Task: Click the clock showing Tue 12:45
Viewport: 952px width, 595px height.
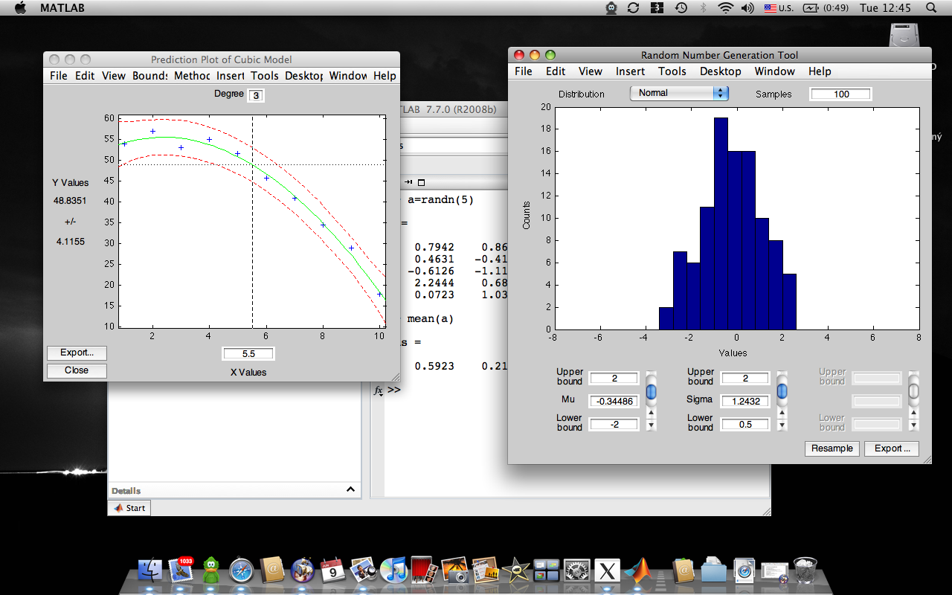Action: (885, 8)
